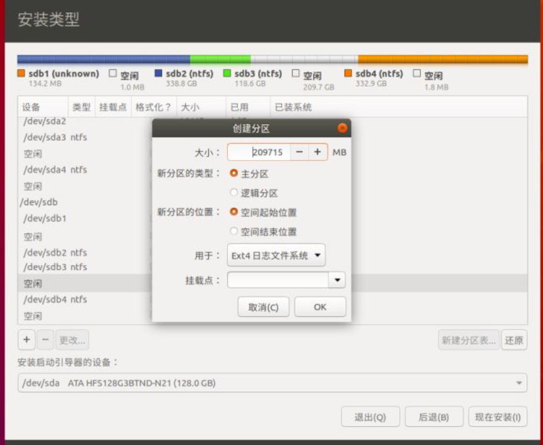The image size is (543, 445).
Task: Click the "+" icon to add a partition
Action: tap(25, 340)
